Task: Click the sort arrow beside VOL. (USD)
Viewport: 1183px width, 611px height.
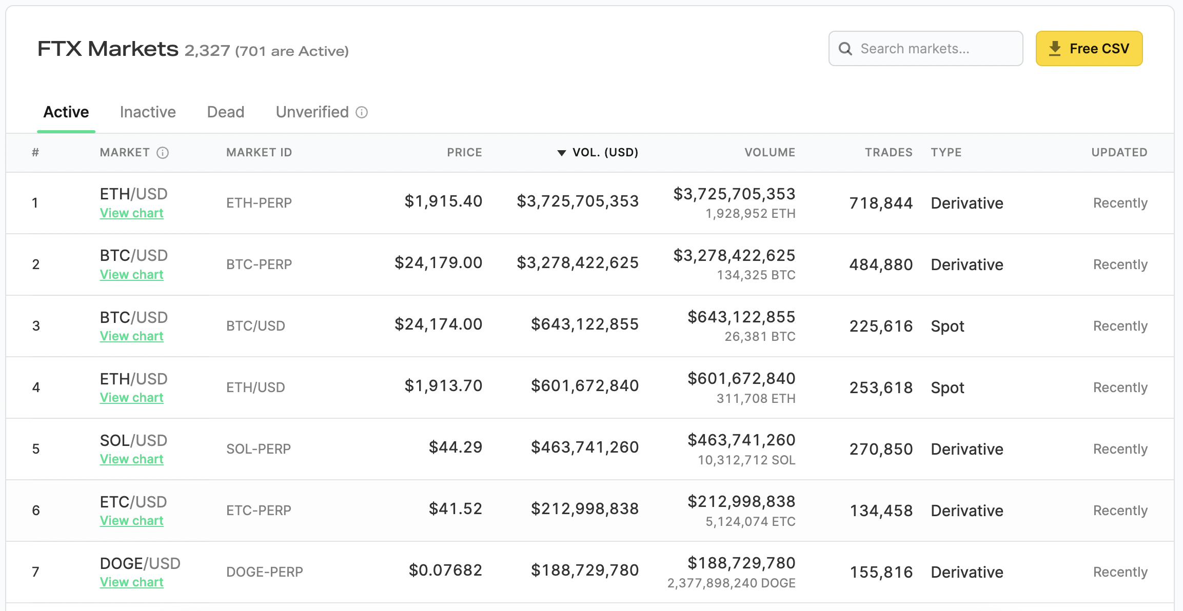Action: click(562, 153)
